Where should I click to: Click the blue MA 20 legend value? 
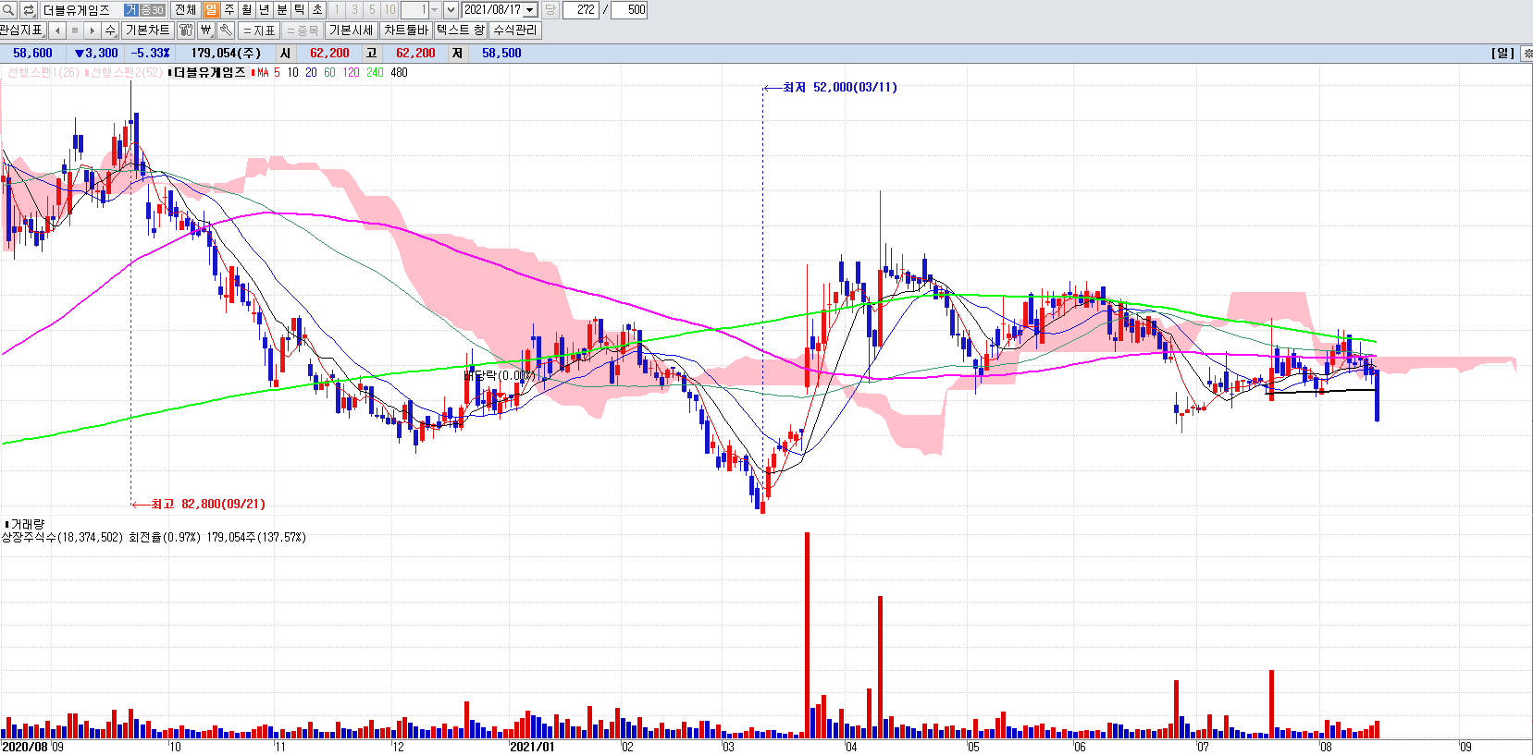click(311, 72)
